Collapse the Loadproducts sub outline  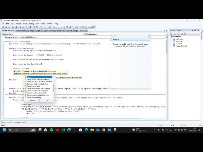tap(3, 48)
